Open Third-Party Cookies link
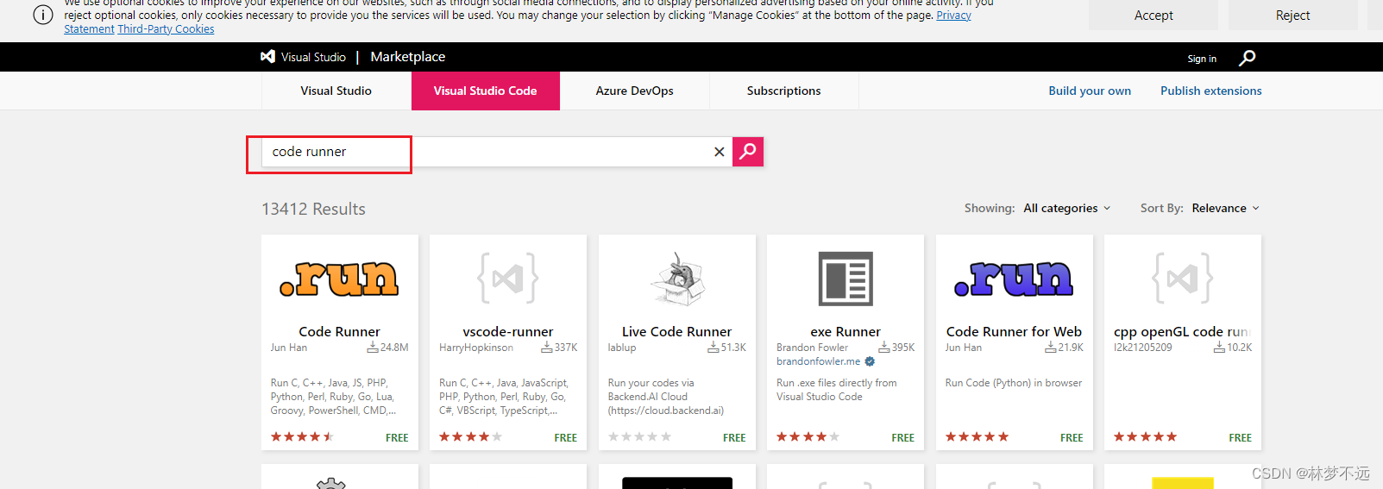 [166, 28]
